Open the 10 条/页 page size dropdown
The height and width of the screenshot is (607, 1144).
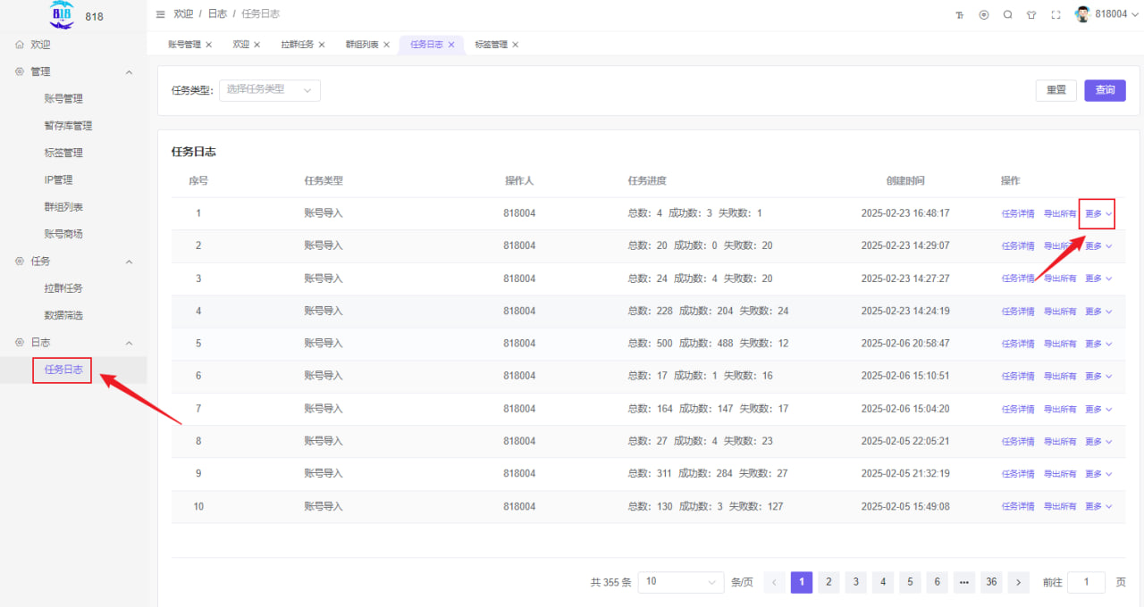(681, 582)
